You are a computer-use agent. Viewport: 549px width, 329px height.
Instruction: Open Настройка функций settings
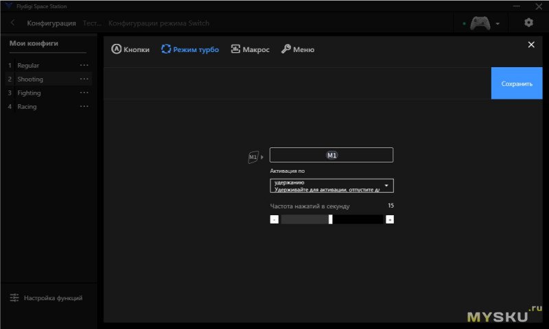[x=46, y=297]
